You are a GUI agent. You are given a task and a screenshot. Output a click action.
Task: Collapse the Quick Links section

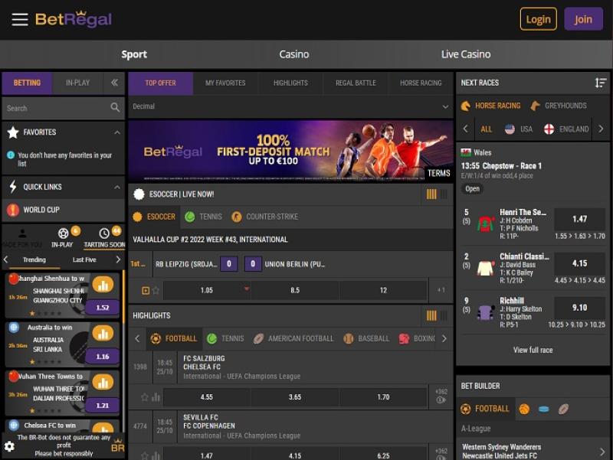click(x=117, y=187)
